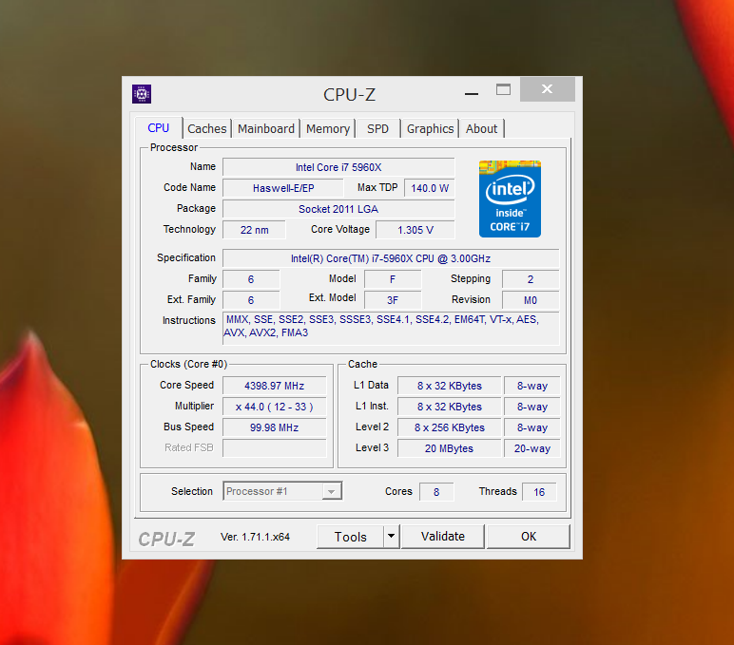
Task: Go to the Graphics tab
Action: click(x=430, y=128)
